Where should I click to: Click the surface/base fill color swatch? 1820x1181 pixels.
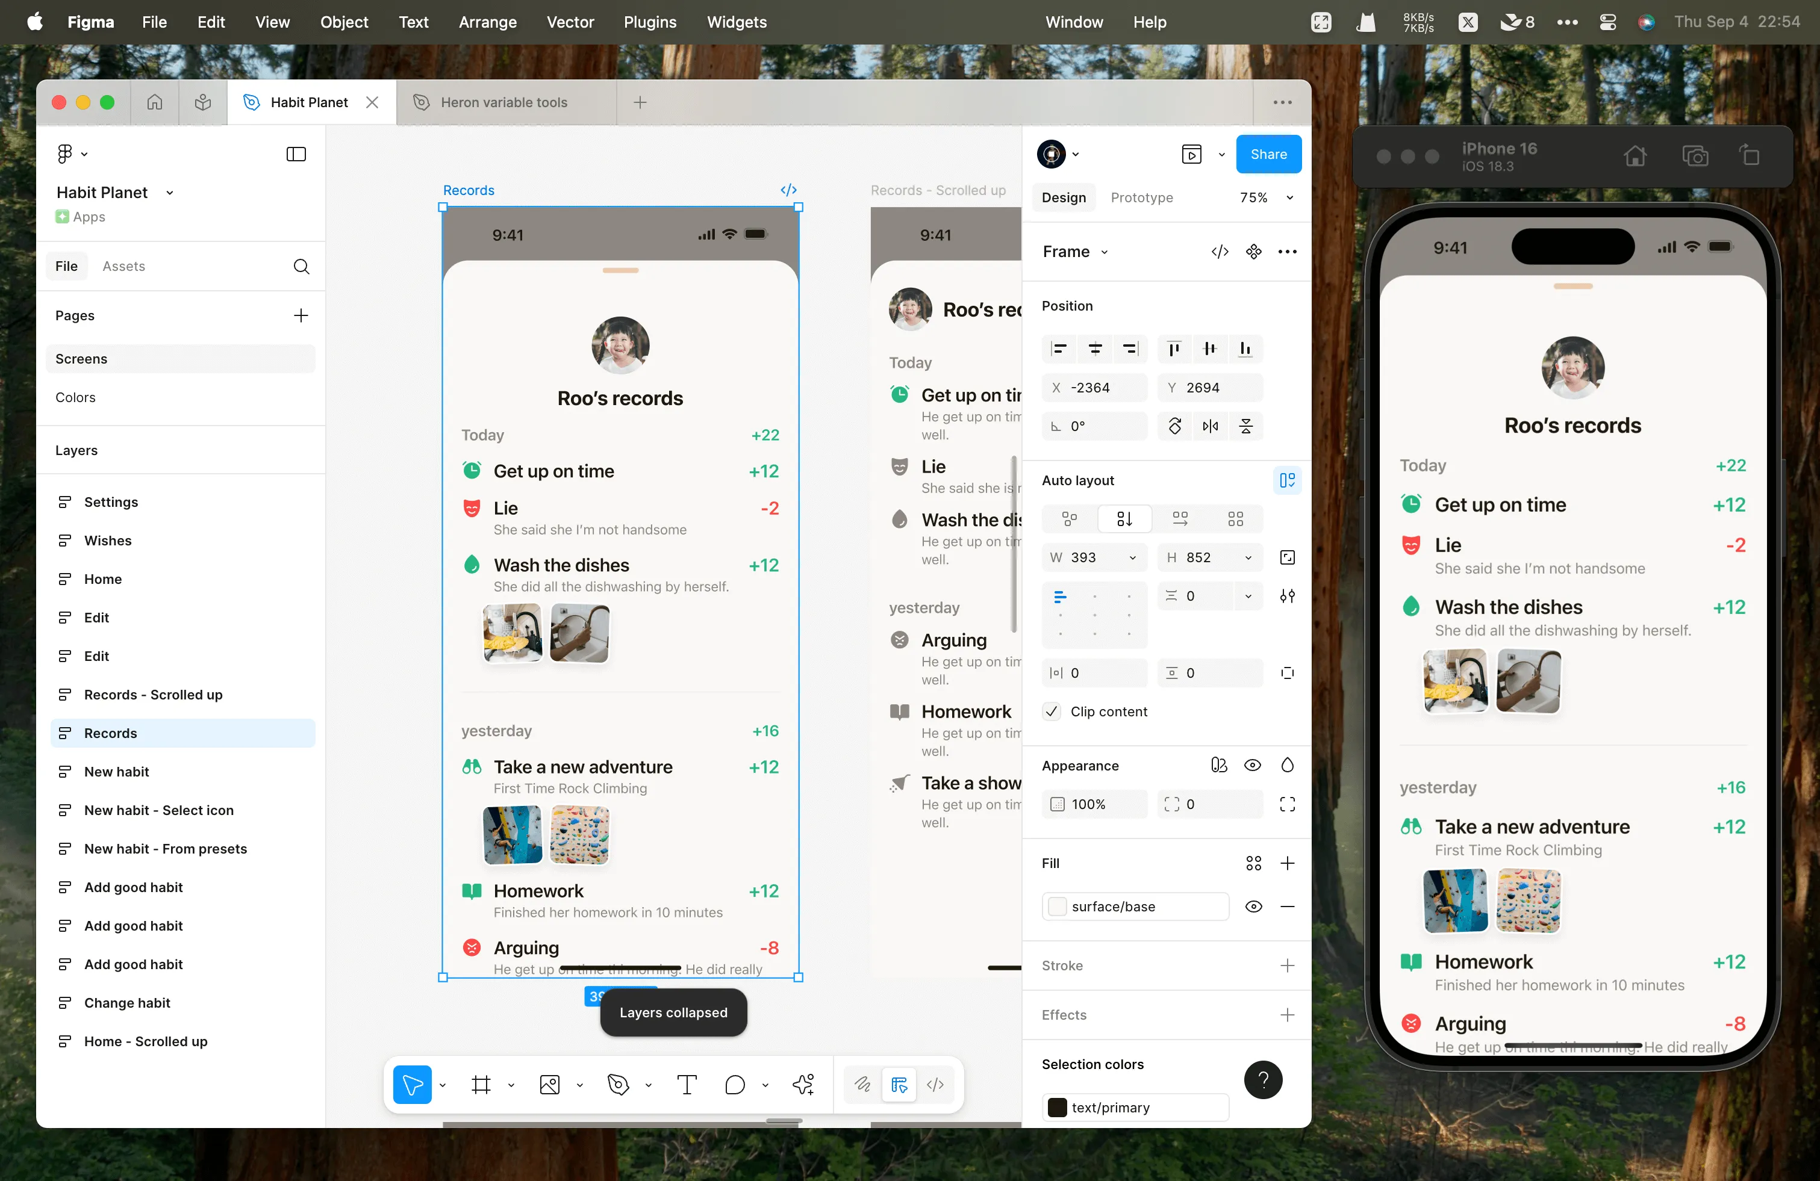pyautogui.click(x=1057, y=906)
